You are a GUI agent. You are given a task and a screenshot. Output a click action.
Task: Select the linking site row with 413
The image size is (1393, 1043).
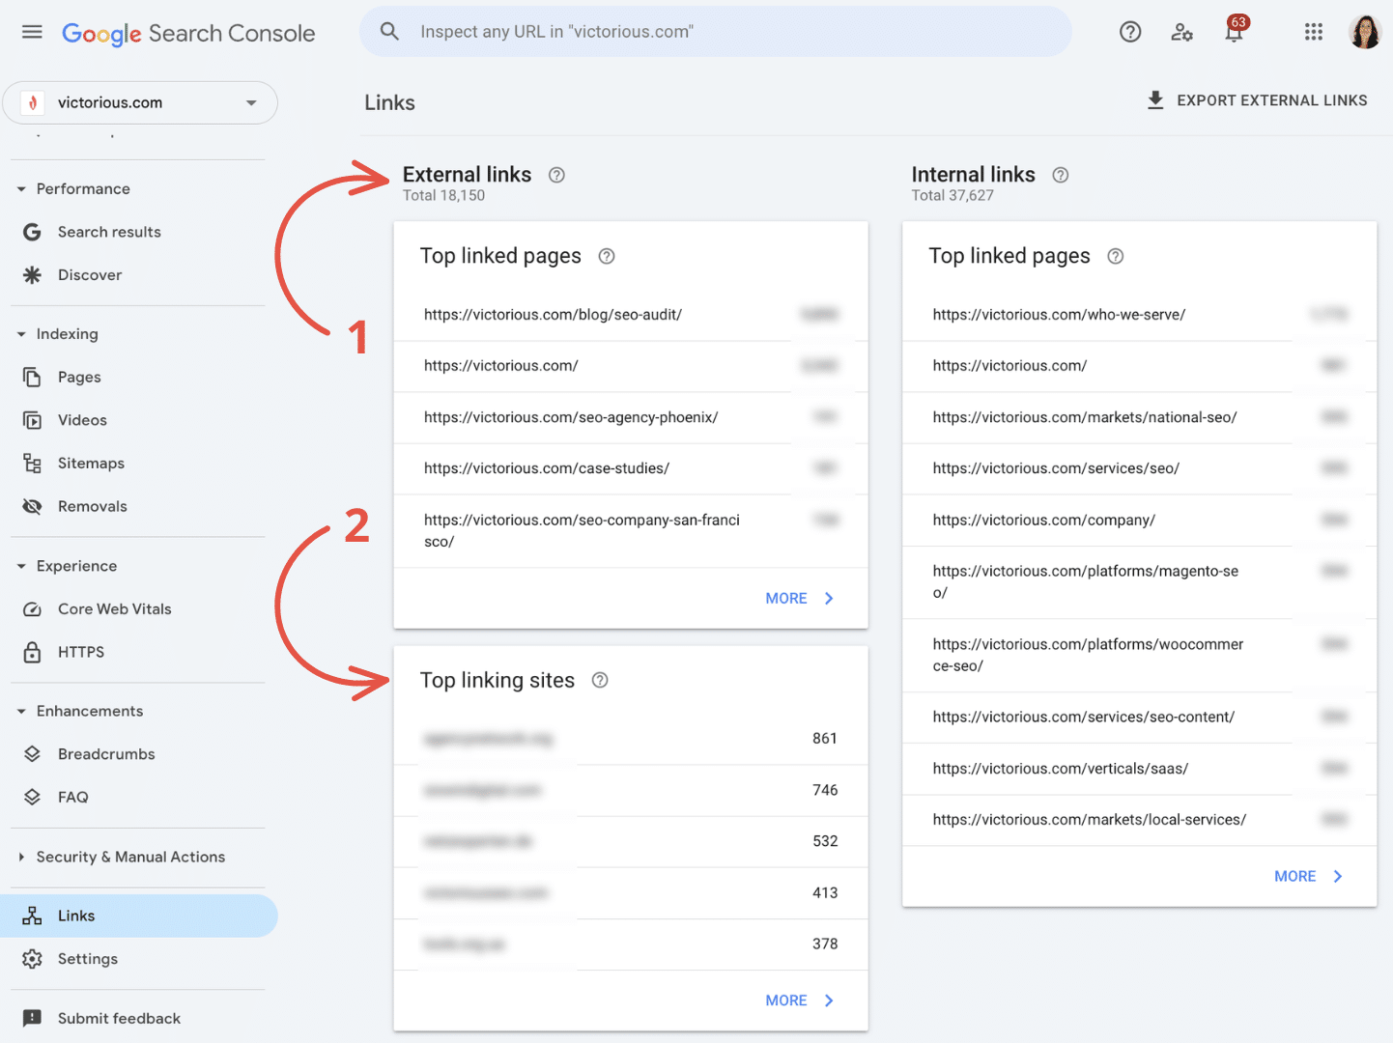pyautogui.click(x=631, y=893)
